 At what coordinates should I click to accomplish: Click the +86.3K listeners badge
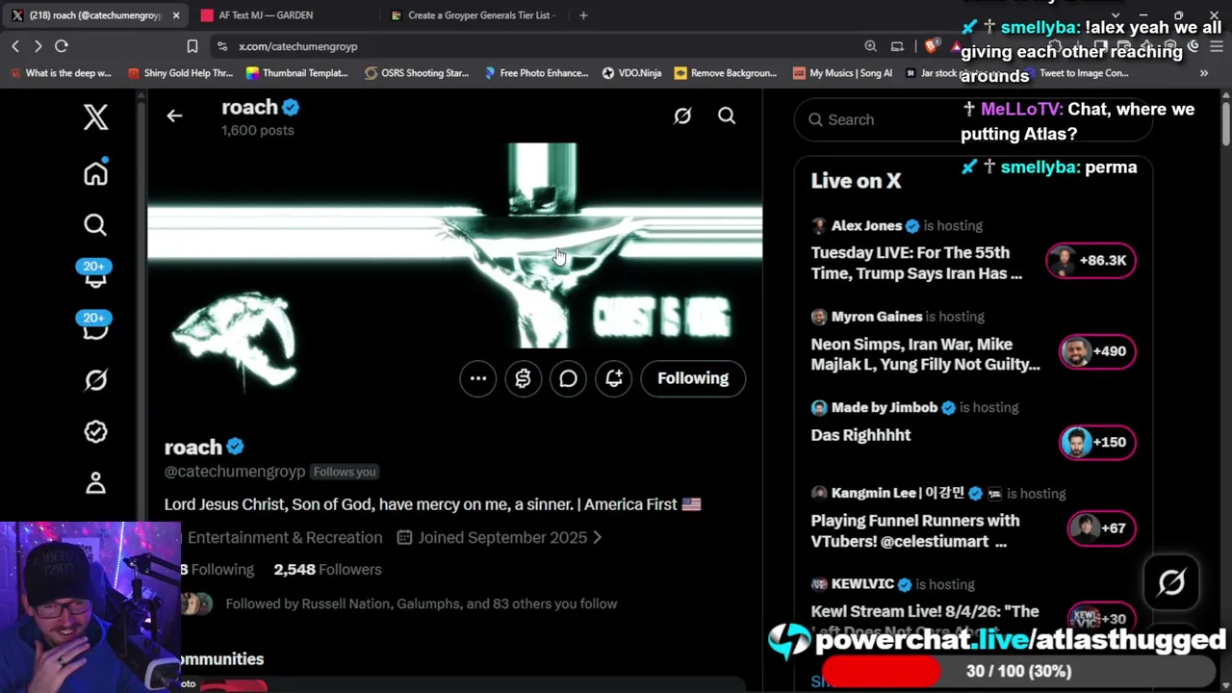point(1091,261)
